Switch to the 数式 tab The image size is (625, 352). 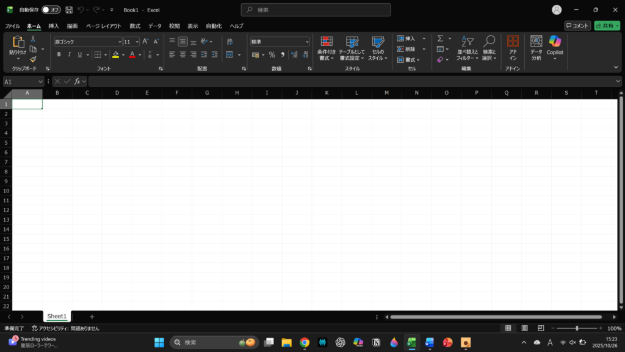click(135, 26)
